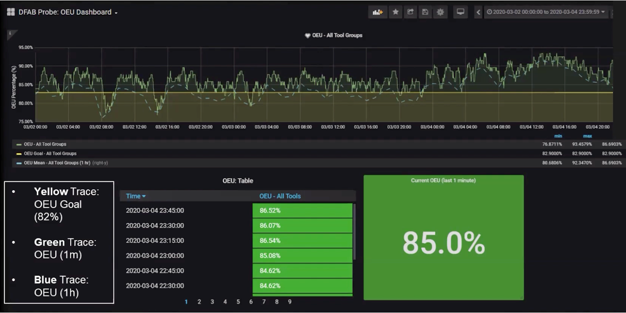Screen dimensions: 626x313
Task: Click the 'OEU Percentage (%)' axis label
Action: pos(14,87)
